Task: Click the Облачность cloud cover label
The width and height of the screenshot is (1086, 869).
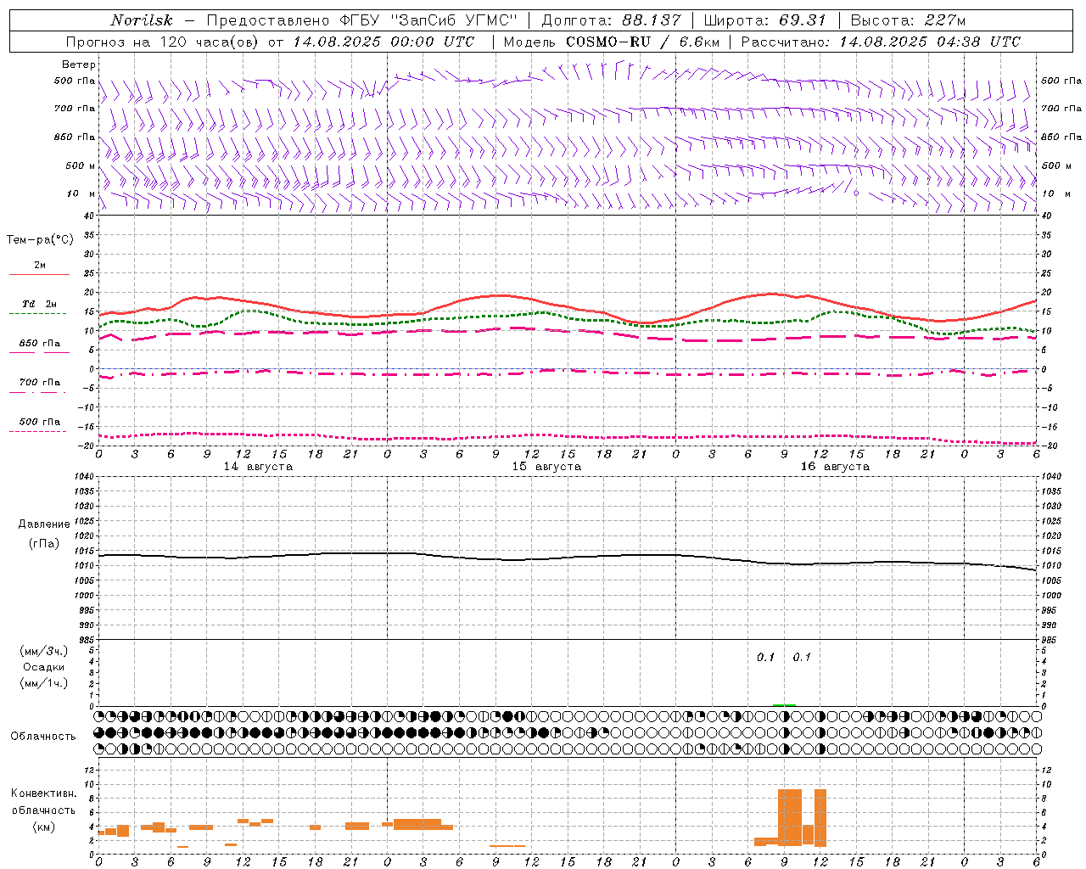Action: click(x=43, y=736)
